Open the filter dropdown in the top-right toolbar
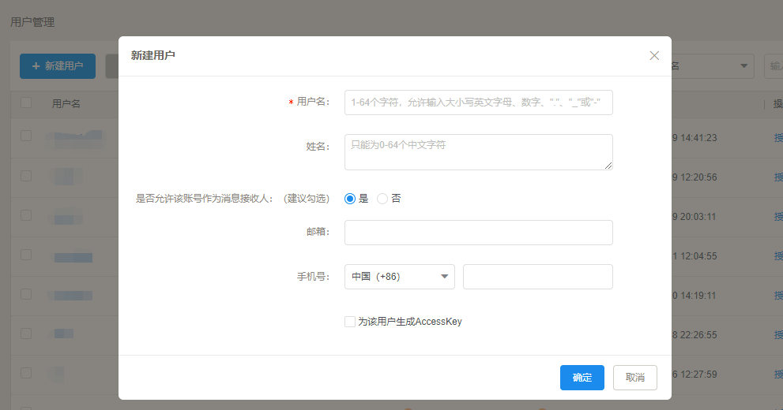This screenshot has height=410, width=783. click(713, 66)
